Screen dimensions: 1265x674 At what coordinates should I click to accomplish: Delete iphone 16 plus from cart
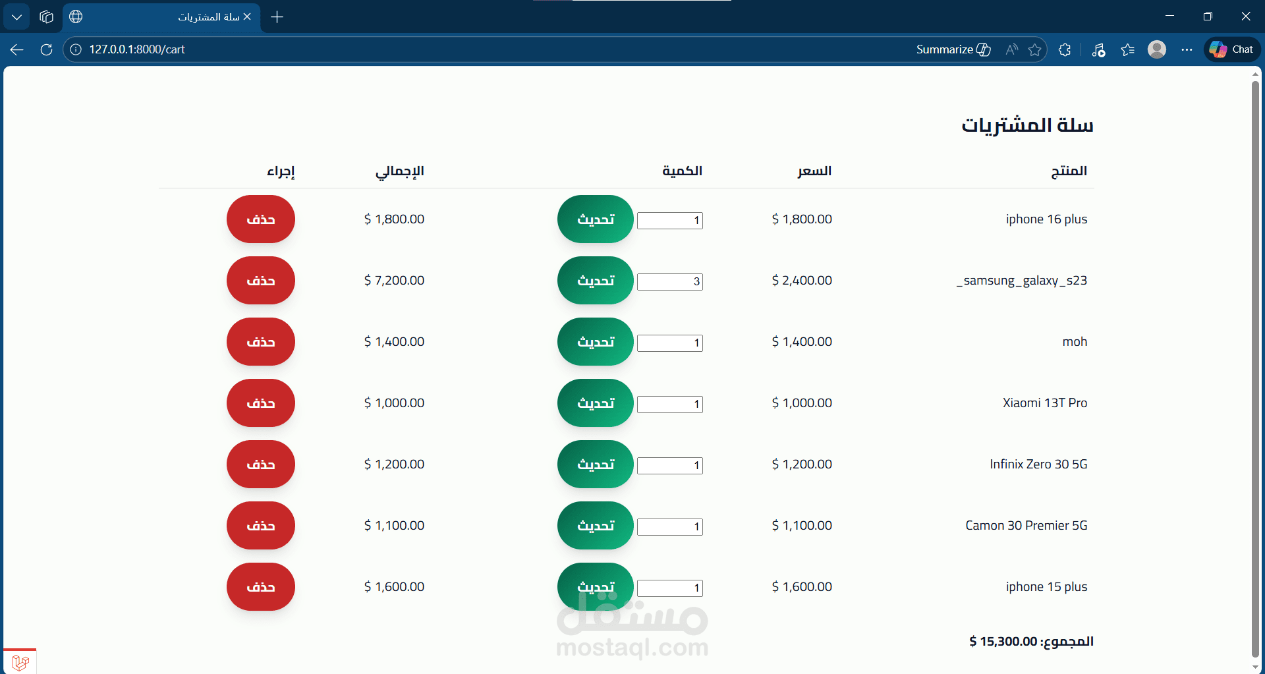261,219
